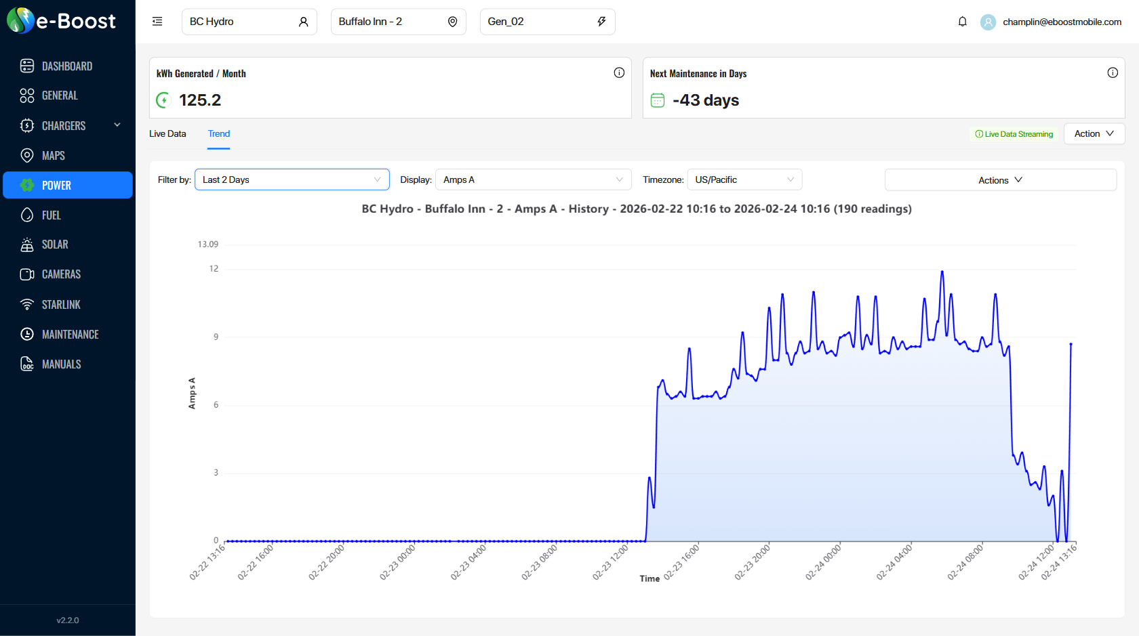Open the Last 2 Days filter dropdown
The height and width of the screenshot is (636, 1139).
pos(292,179)
